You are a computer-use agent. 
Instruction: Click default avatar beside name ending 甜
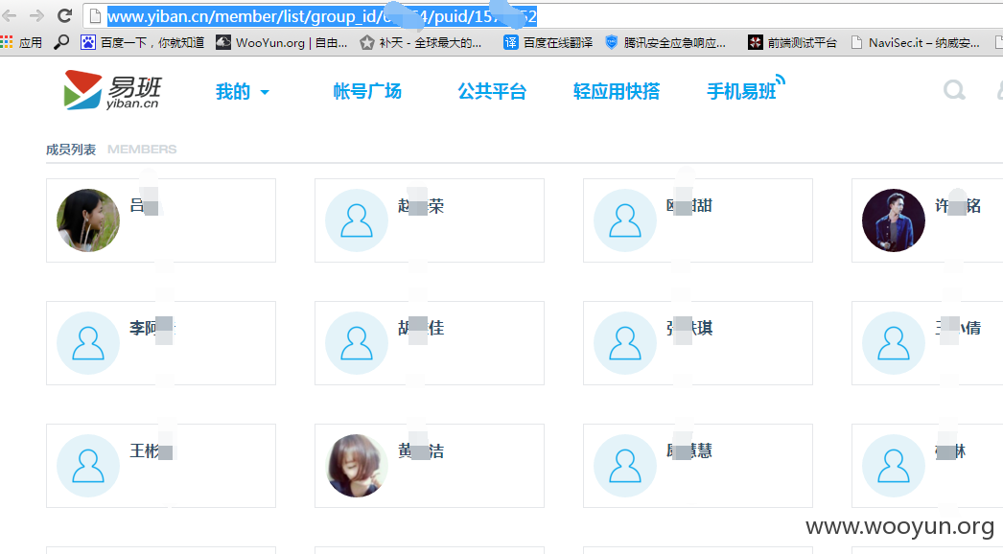coord(625,220)
